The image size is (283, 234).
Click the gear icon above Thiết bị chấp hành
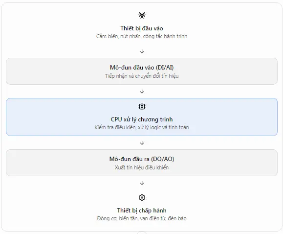142,197
